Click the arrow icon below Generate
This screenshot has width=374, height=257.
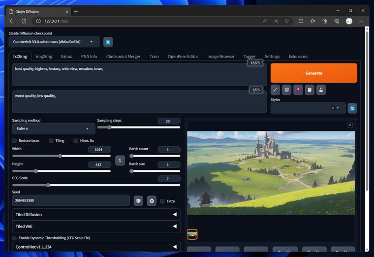(x=275, y=90)
